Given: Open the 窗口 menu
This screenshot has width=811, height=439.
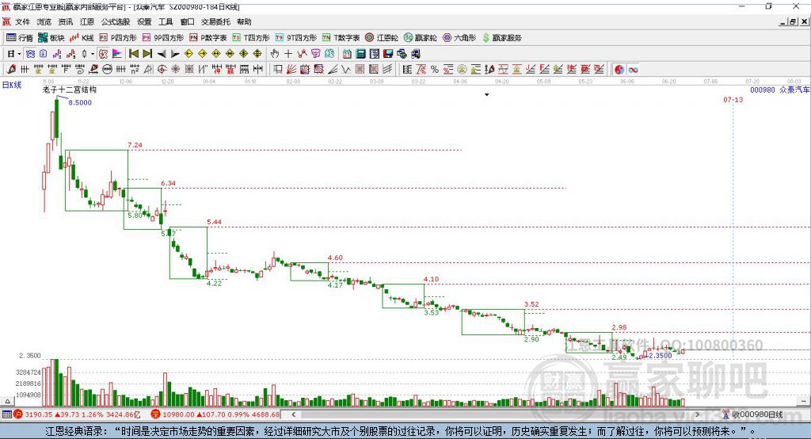Looking at the screenshot, I should (x=187, y=21).
